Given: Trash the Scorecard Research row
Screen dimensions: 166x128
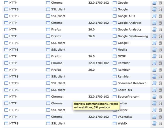Looking at the screenshot, I should (160, 83).
